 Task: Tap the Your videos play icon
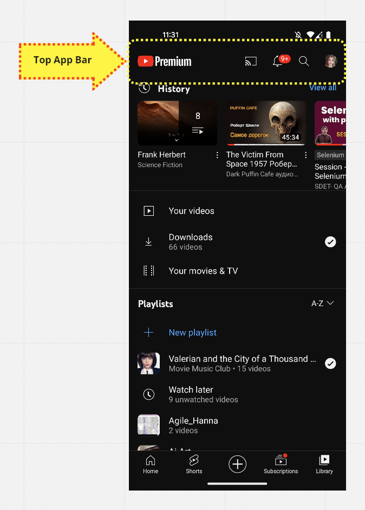coord(149,211)
